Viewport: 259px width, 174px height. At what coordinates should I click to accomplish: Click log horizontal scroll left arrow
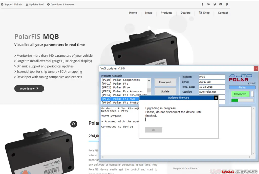click(103, 157)
